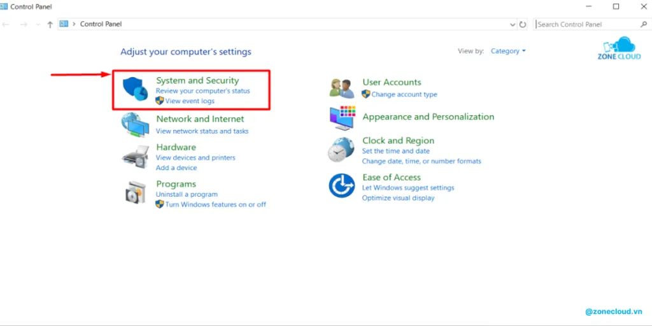Click the shield icon beside View event logs
This screenshot has width=652, height=326.
tap(160, 101)
